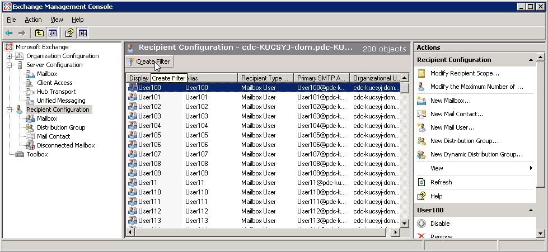Select the User113 row
This screenshot has height=252, width=548.
263,221
